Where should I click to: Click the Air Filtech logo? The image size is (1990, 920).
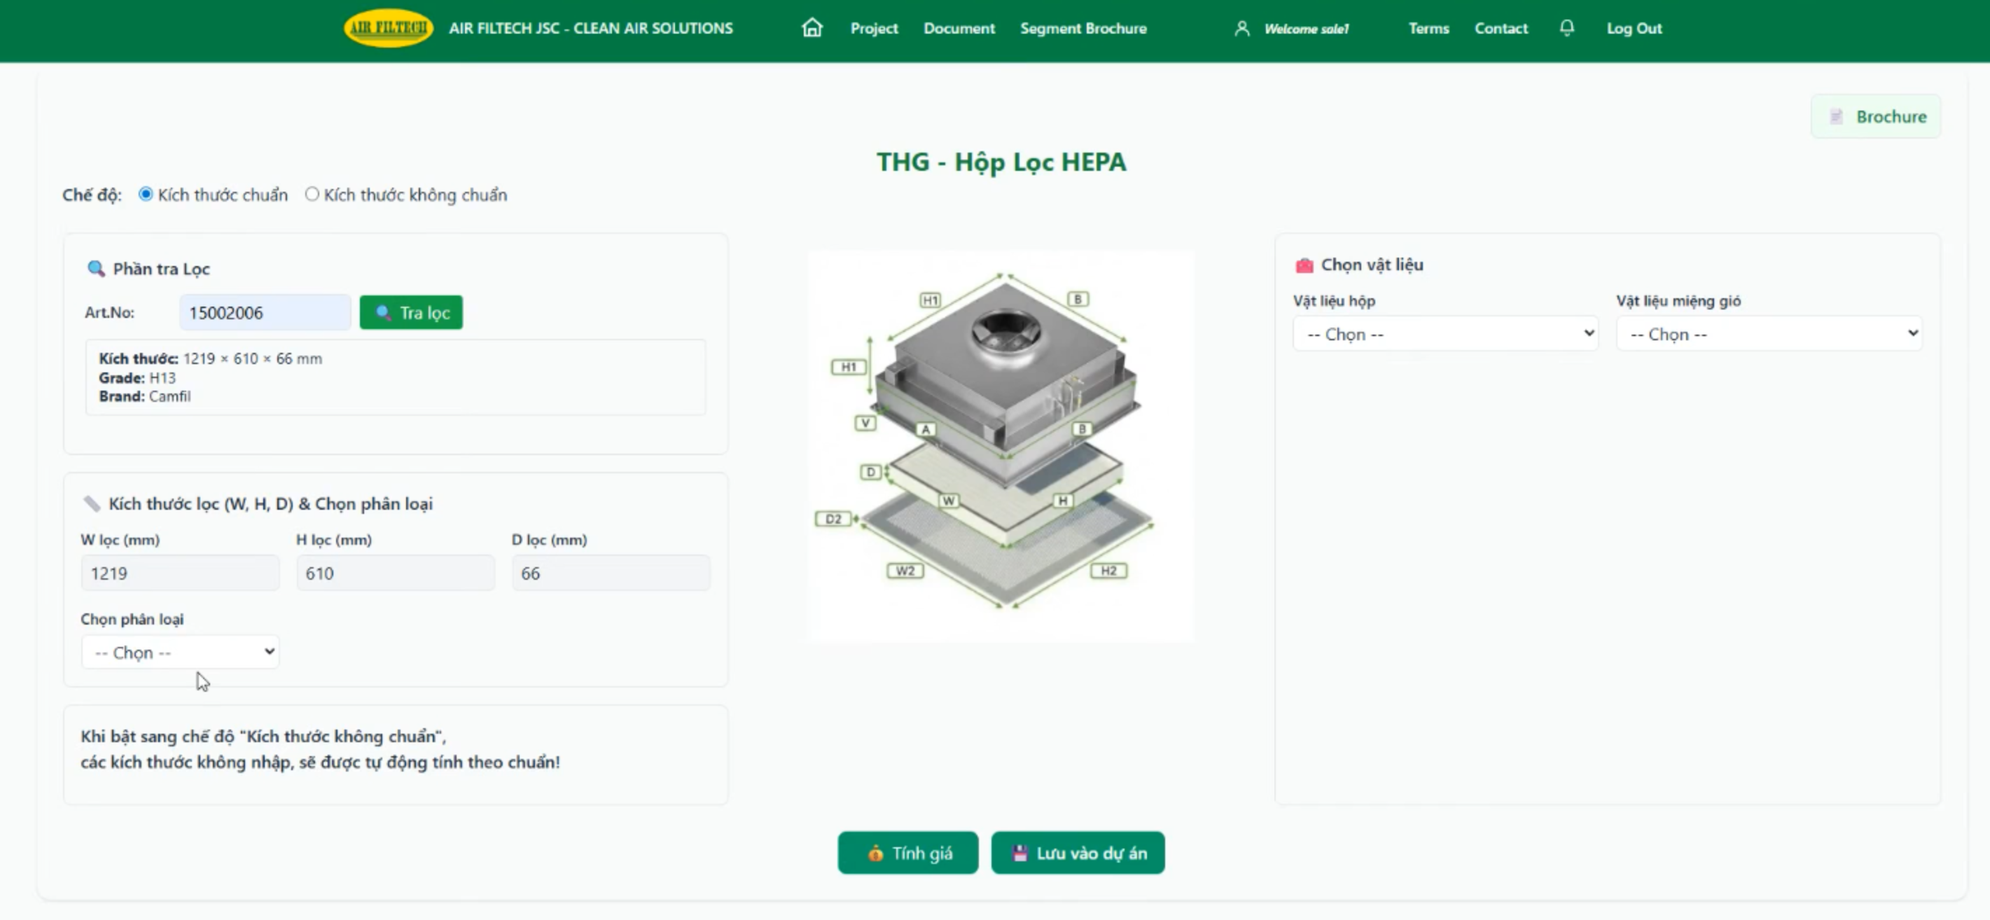pyautogui.click(x=388, y=28)
